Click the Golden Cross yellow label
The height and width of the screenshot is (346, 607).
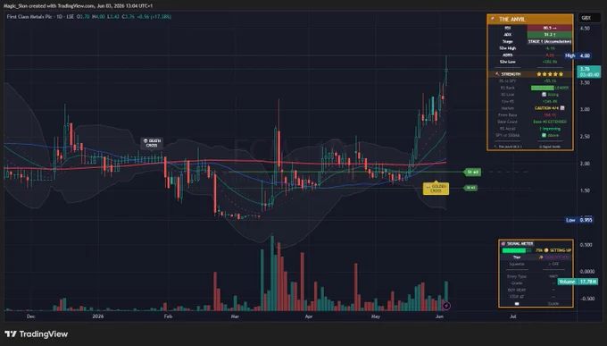pyautogui.click(x=436, y=189)
